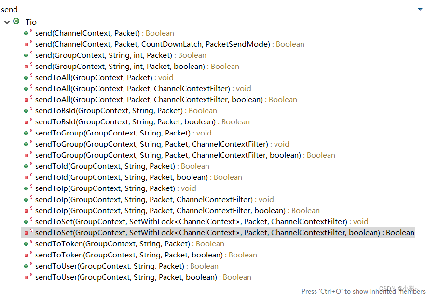The height and width of the screenshot is (296, 426).
Task: Click the public icon of send(ChannelContext, Packet)
Action: click(x=26, y=33)
